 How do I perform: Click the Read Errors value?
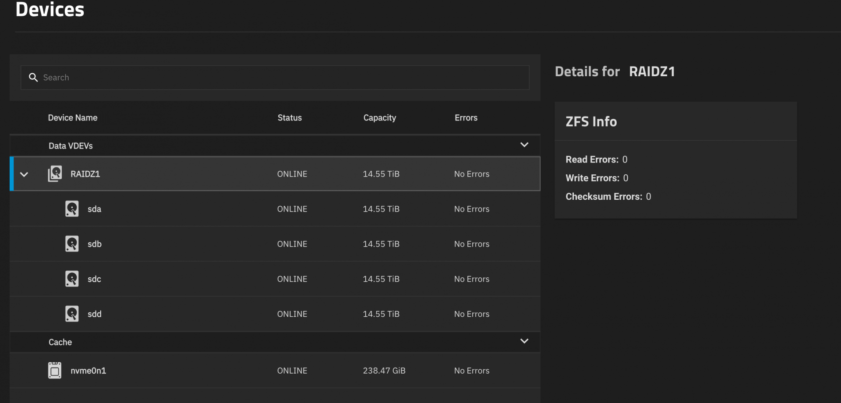tap(625, 160)
